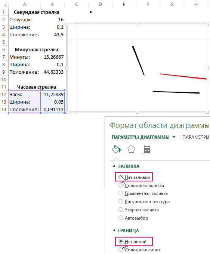This screenshot has width=210, height=254.
Task: Choose 'Градиентная заливка' fill option
Action: [143, 193]
